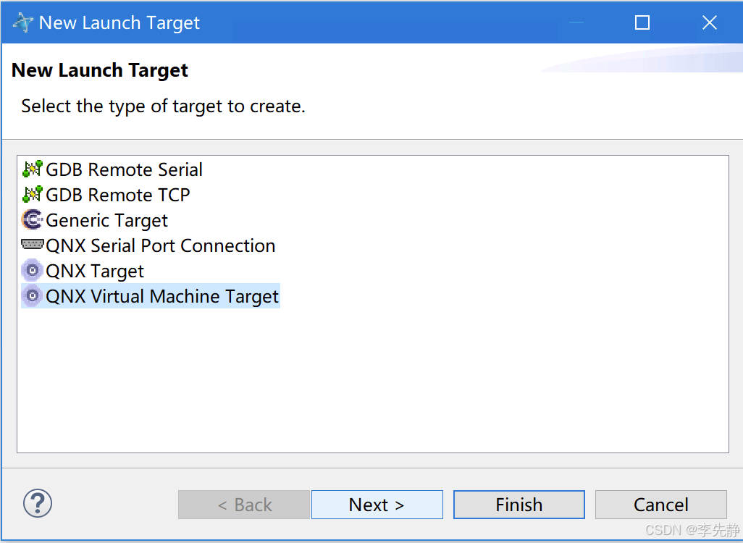Select GDB Remote Serial text entry

coord(124,169)
